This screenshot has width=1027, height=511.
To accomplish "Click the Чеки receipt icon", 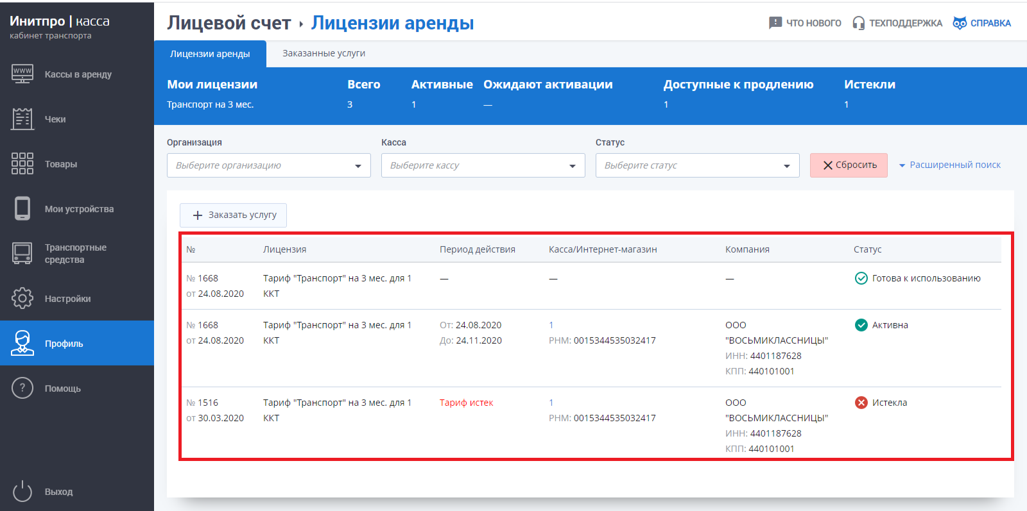I will pos(22,119).
